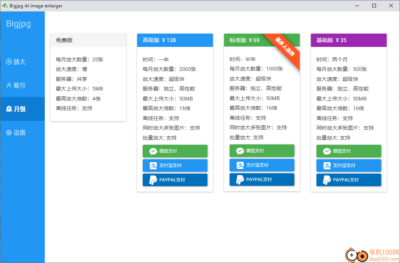Open the 设置 settings section
This screenshot has height=263, width=400.
pyautogui.click(x=23, y=133)
